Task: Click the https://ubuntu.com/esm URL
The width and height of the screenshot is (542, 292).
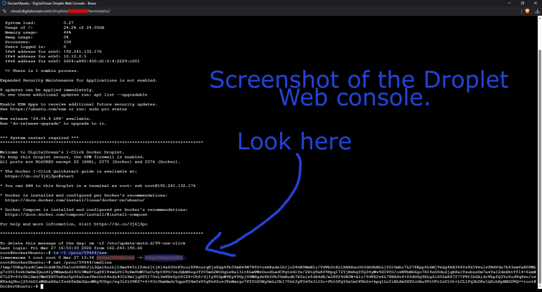Action: 38,109
